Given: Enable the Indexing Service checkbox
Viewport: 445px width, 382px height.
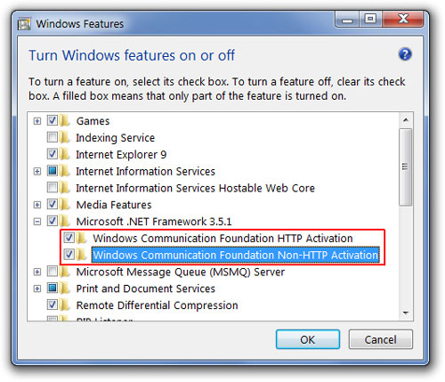Looking at the screenshot, I should tap(53, 137).
